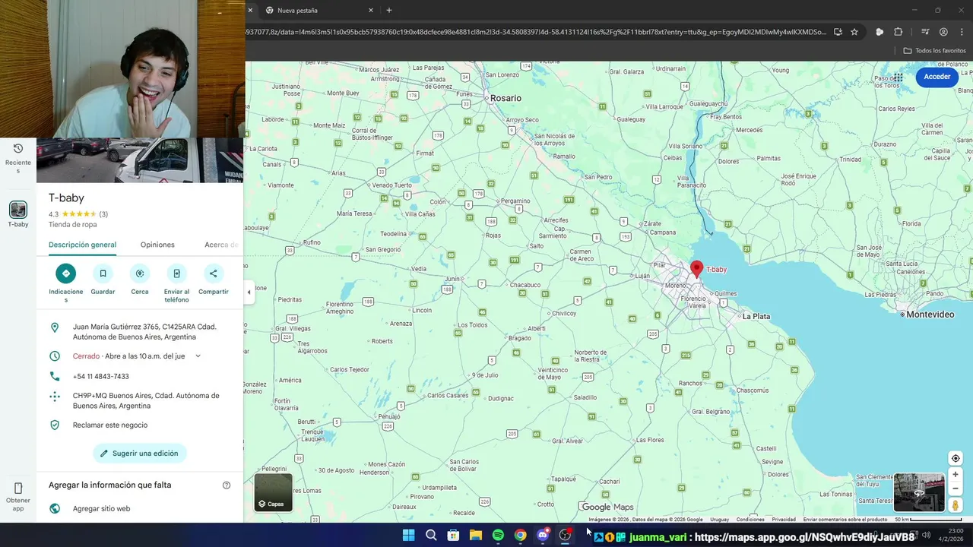Click the plus code CH9P+MQ Buenos Aires

(x=146, y=401)
